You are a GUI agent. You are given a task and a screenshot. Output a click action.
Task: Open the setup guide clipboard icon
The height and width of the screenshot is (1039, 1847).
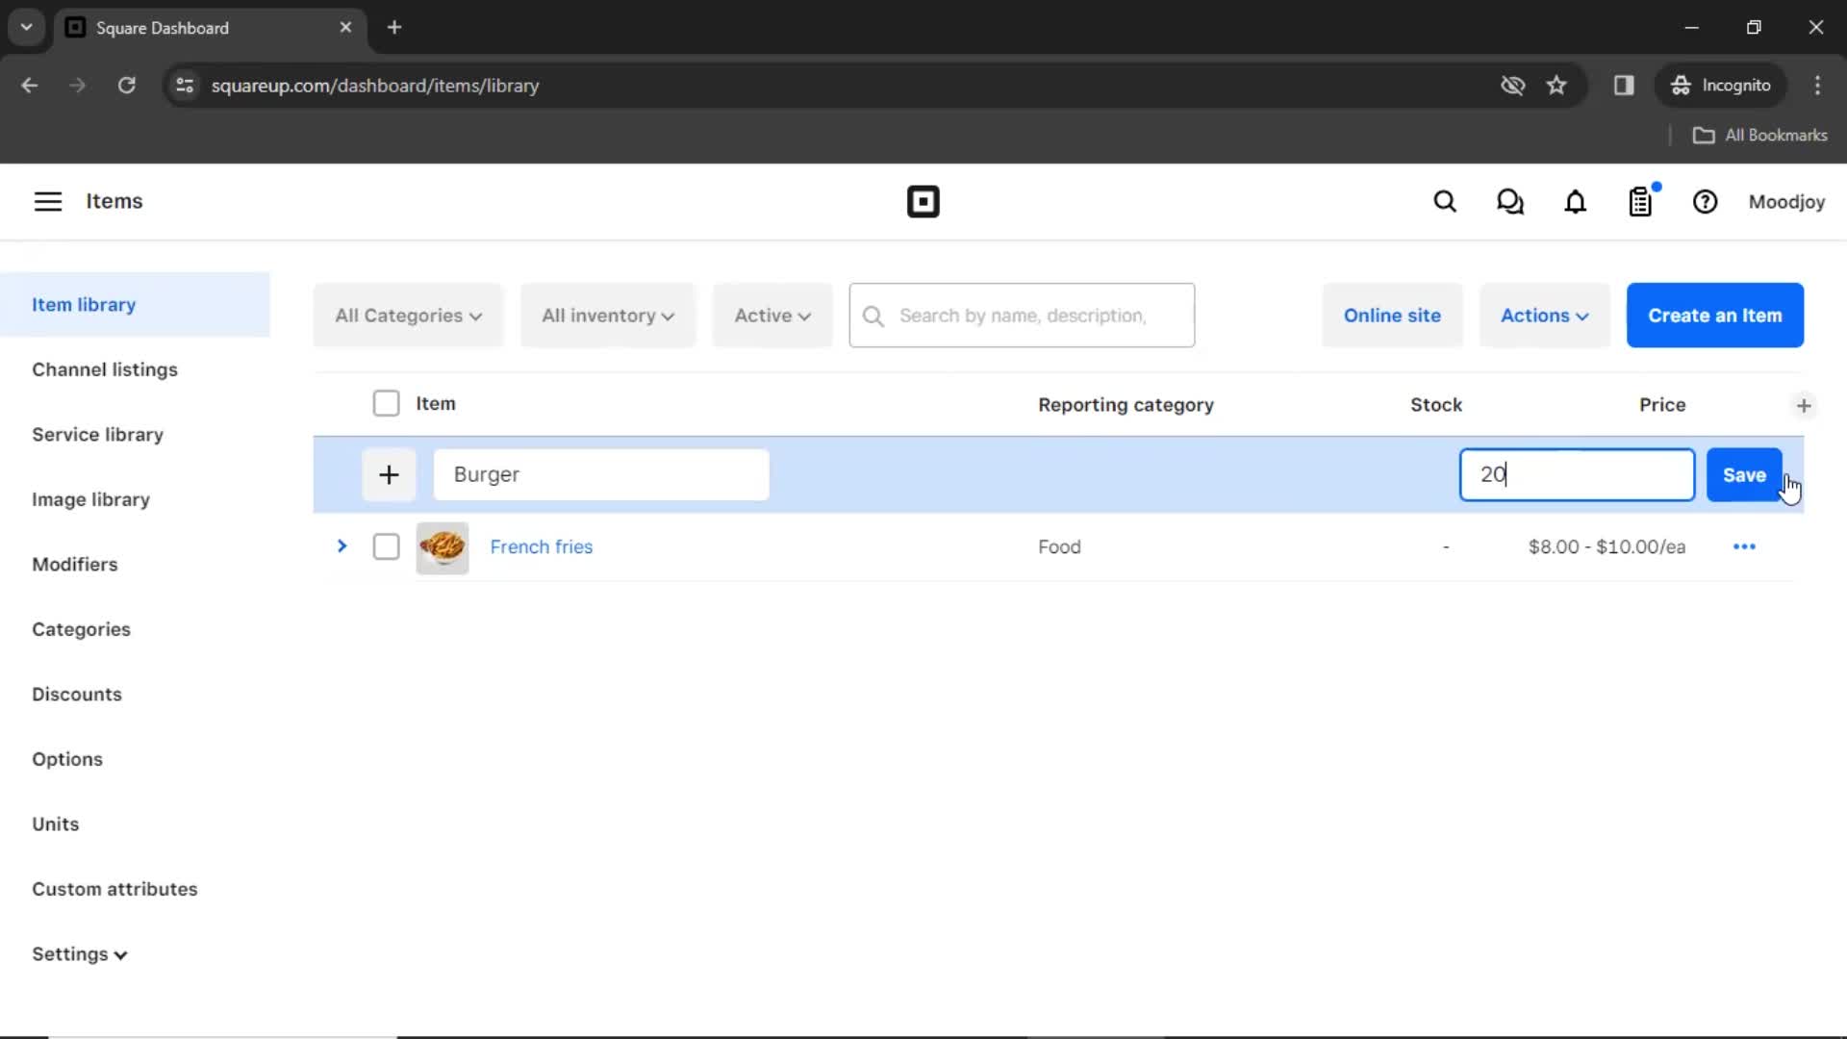(1640, 201)
